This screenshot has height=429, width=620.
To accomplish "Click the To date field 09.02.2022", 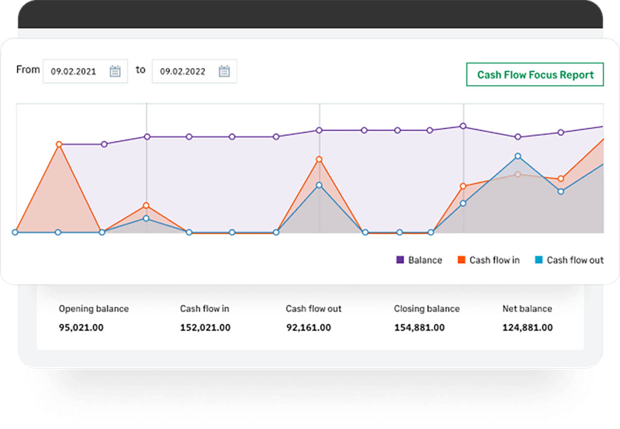I will (183, 71).
